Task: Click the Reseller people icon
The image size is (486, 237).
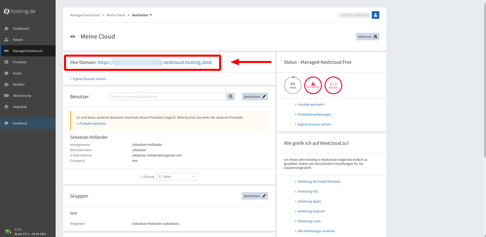Action: pos(6,84)
